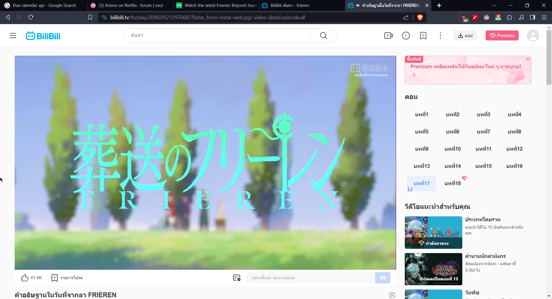552x299 pixels.
Task: Switch to Anime on Netflix osu! forum tab
Action: pyautogui.click(x=130, y=5)
